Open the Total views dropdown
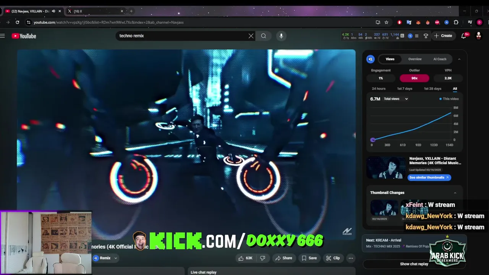 (396, 99)
